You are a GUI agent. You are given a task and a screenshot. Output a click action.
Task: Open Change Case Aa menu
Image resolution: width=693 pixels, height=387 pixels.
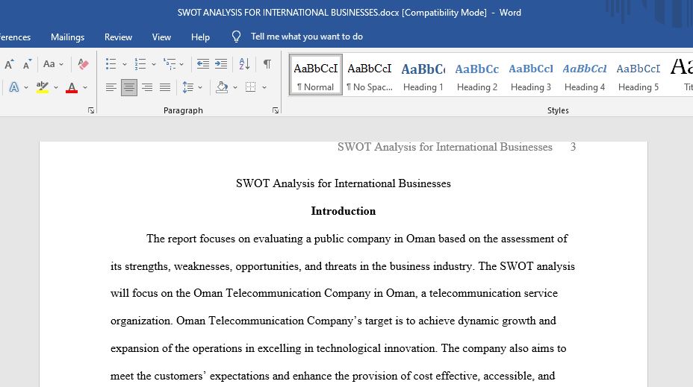(53, 64)
